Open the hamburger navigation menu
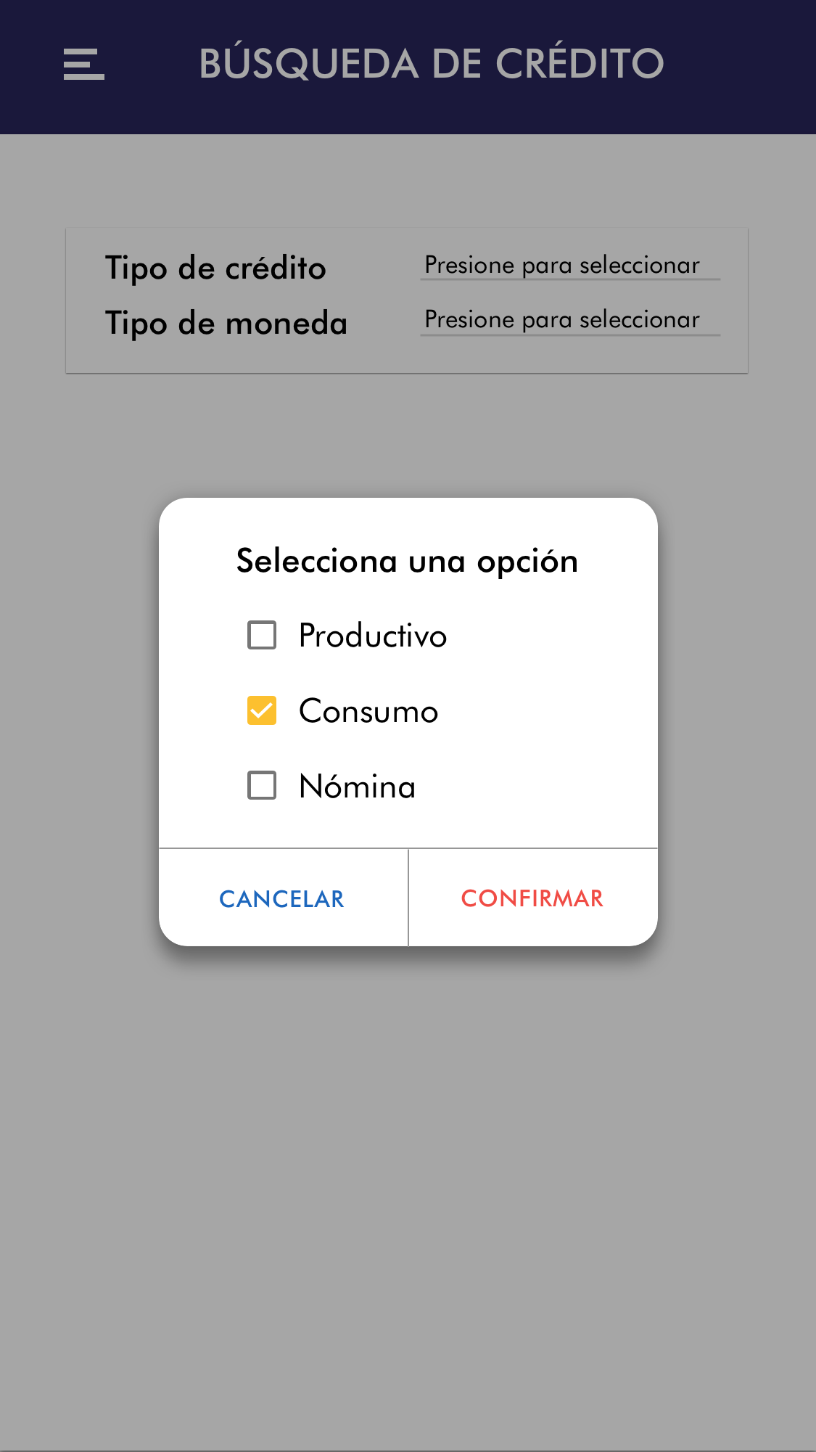This screenshot has width=816, height=1452. coord(84,64)
